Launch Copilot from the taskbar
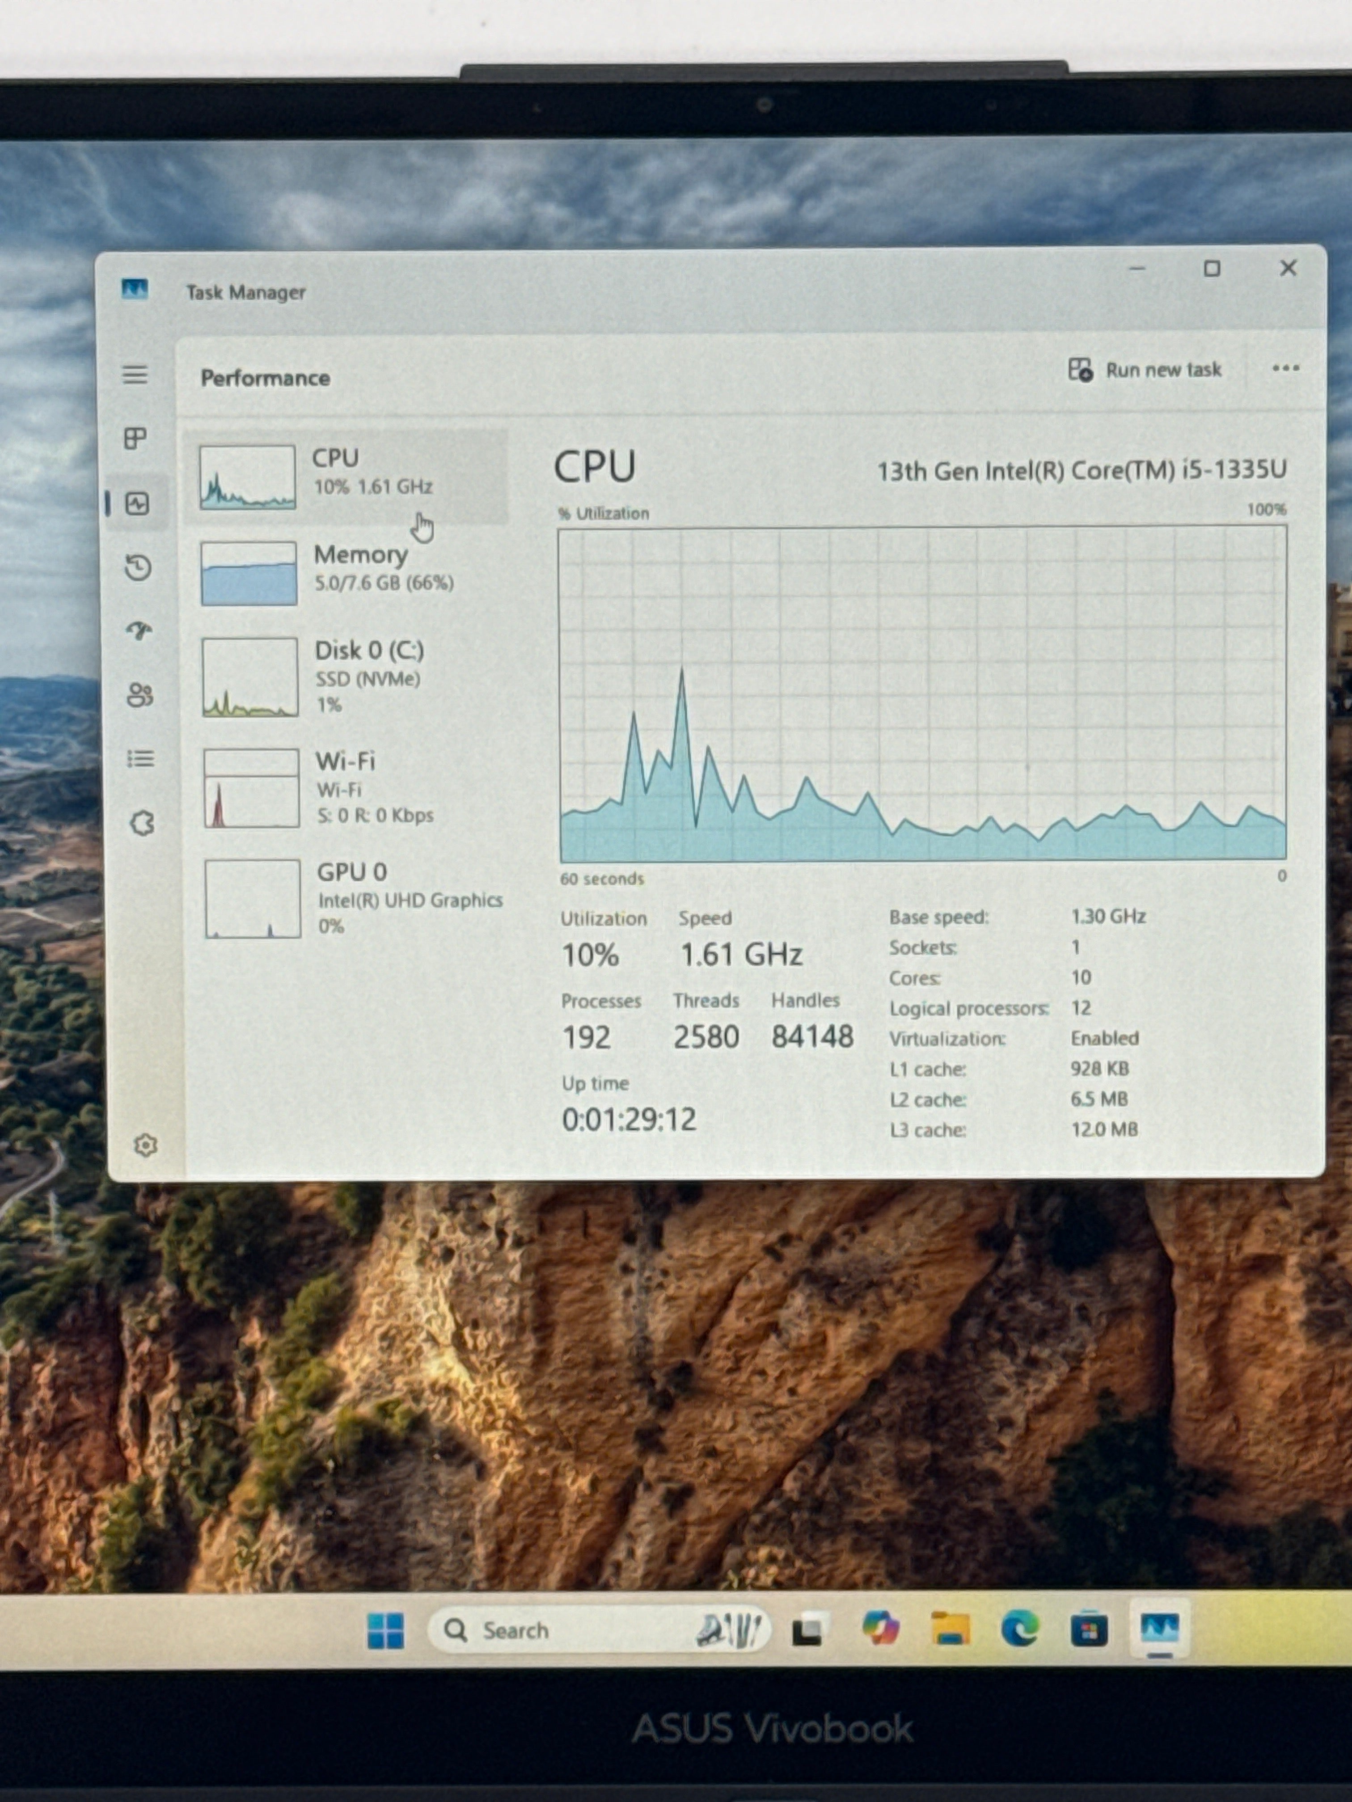1352x1802 pixels. coord(880,1629)
